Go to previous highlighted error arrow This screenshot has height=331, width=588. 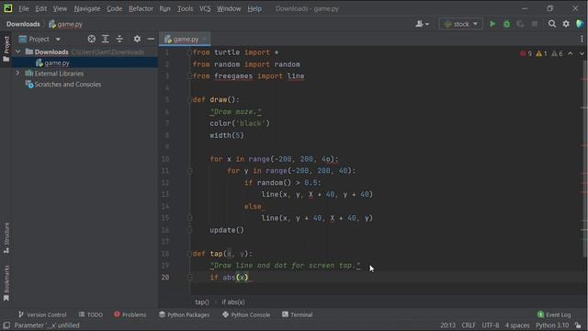[x=570, y=53]
